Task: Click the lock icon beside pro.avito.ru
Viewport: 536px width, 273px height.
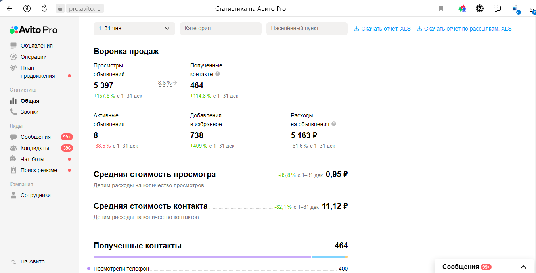Action: coord(60,8)
